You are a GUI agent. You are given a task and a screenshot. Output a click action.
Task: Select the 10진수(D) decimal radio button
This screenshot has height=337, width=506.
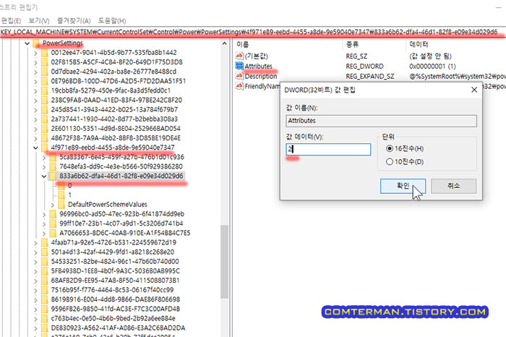[390, 162]
